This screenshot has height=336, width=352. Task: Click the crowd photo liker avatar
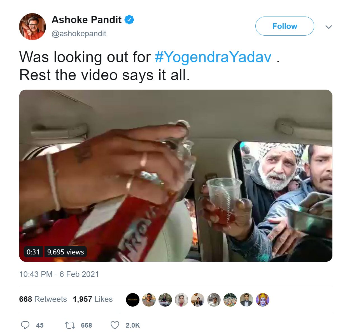tap(230, 300)
